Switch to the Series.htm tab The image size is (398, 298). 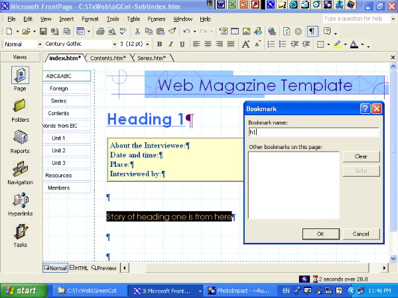click(x=151, y=58)
